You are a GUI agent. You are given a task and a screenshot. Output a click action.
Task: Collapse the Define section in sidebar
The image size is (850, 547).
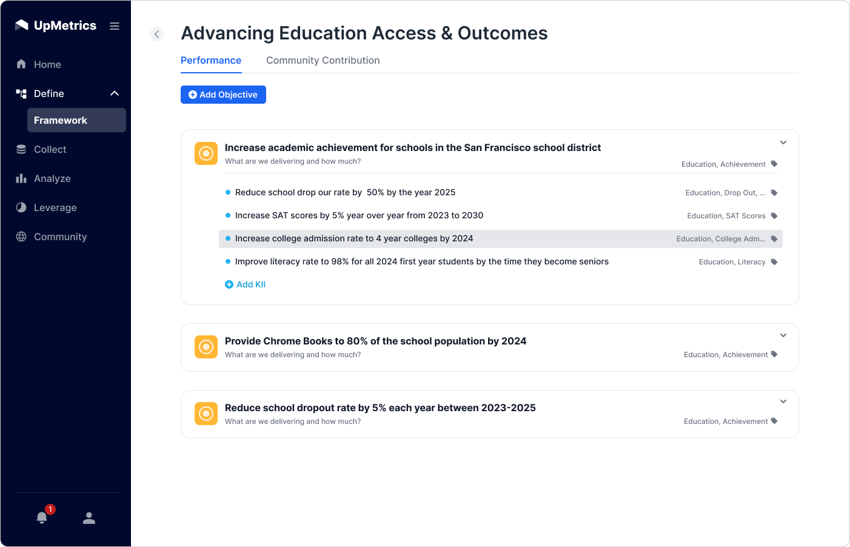tap(115, 93)
